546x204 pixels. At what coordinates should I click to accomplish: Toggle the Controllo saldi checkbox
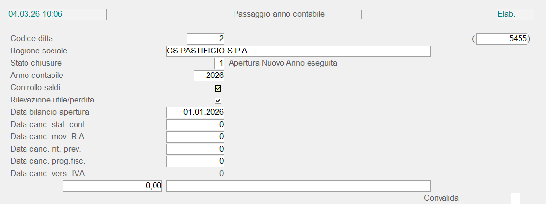coord(218,89)
